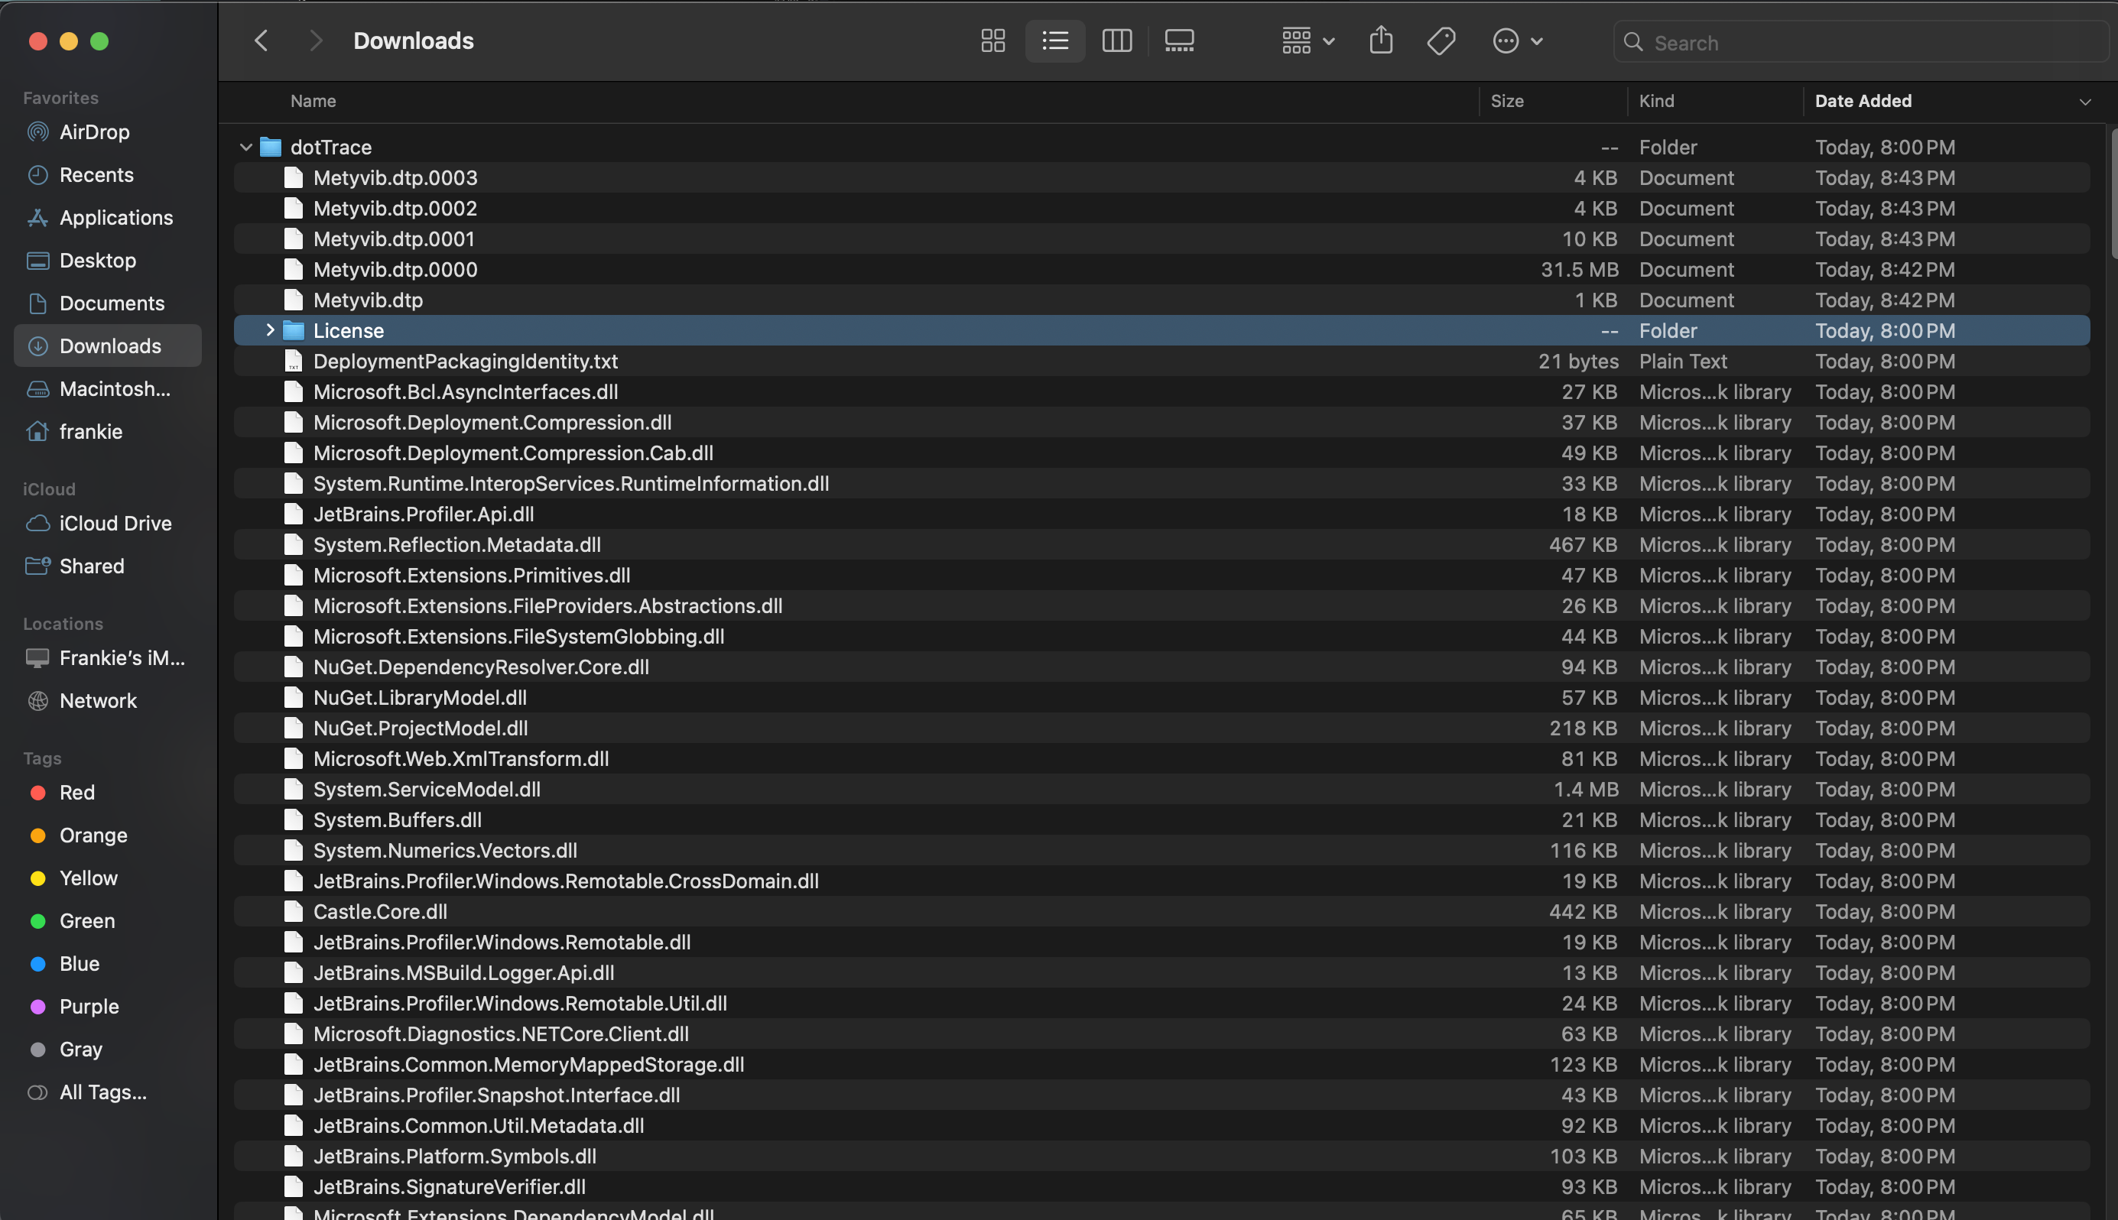Screen dimensions: 2118x1220
Task: Select file Metyvib.dtp.0001
Action: pos(1161,238)
